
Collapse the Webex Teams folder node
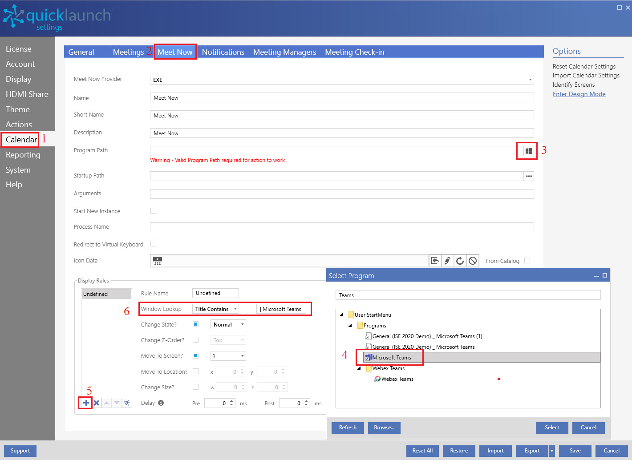pos(359,368)
